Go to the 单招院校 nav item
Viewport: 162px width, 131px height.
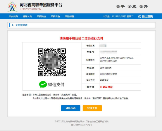41,16
